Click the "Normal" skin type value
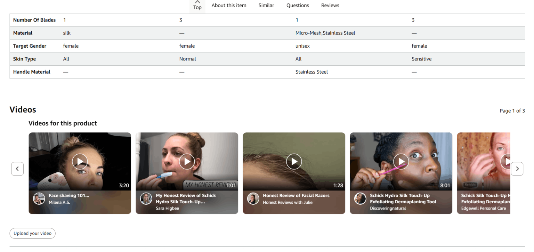The width and height of the screenshot is (534, 252). 188,59
